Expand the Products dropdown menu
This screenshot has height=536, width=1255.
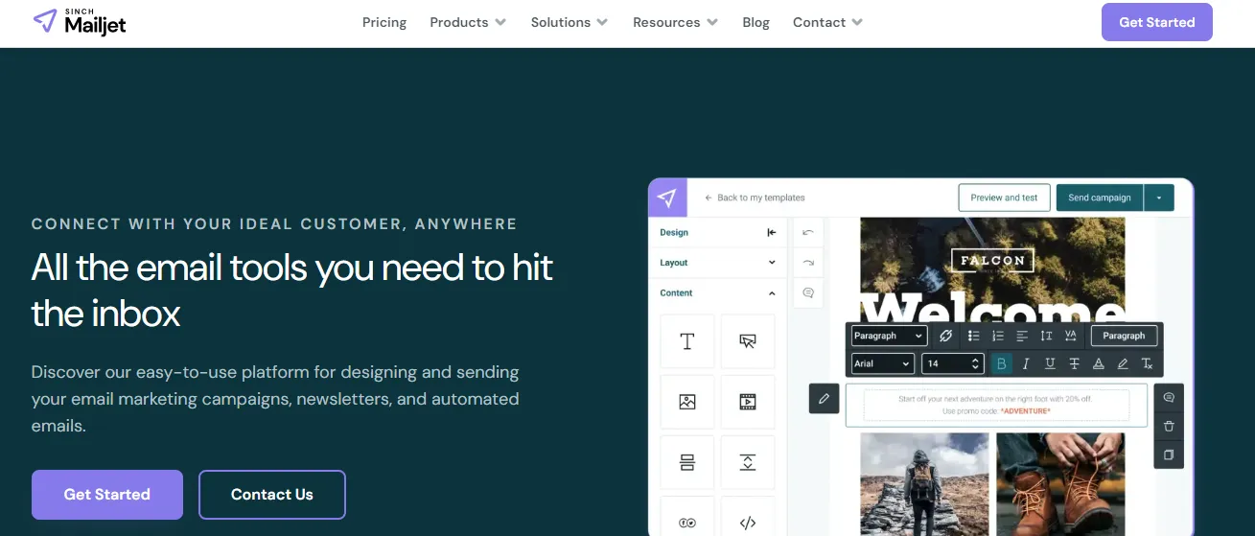[468, 22]
